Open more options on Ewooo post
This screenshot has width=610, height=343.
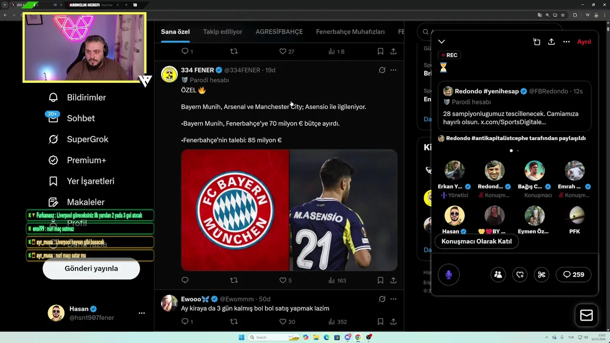click(393, 299)
